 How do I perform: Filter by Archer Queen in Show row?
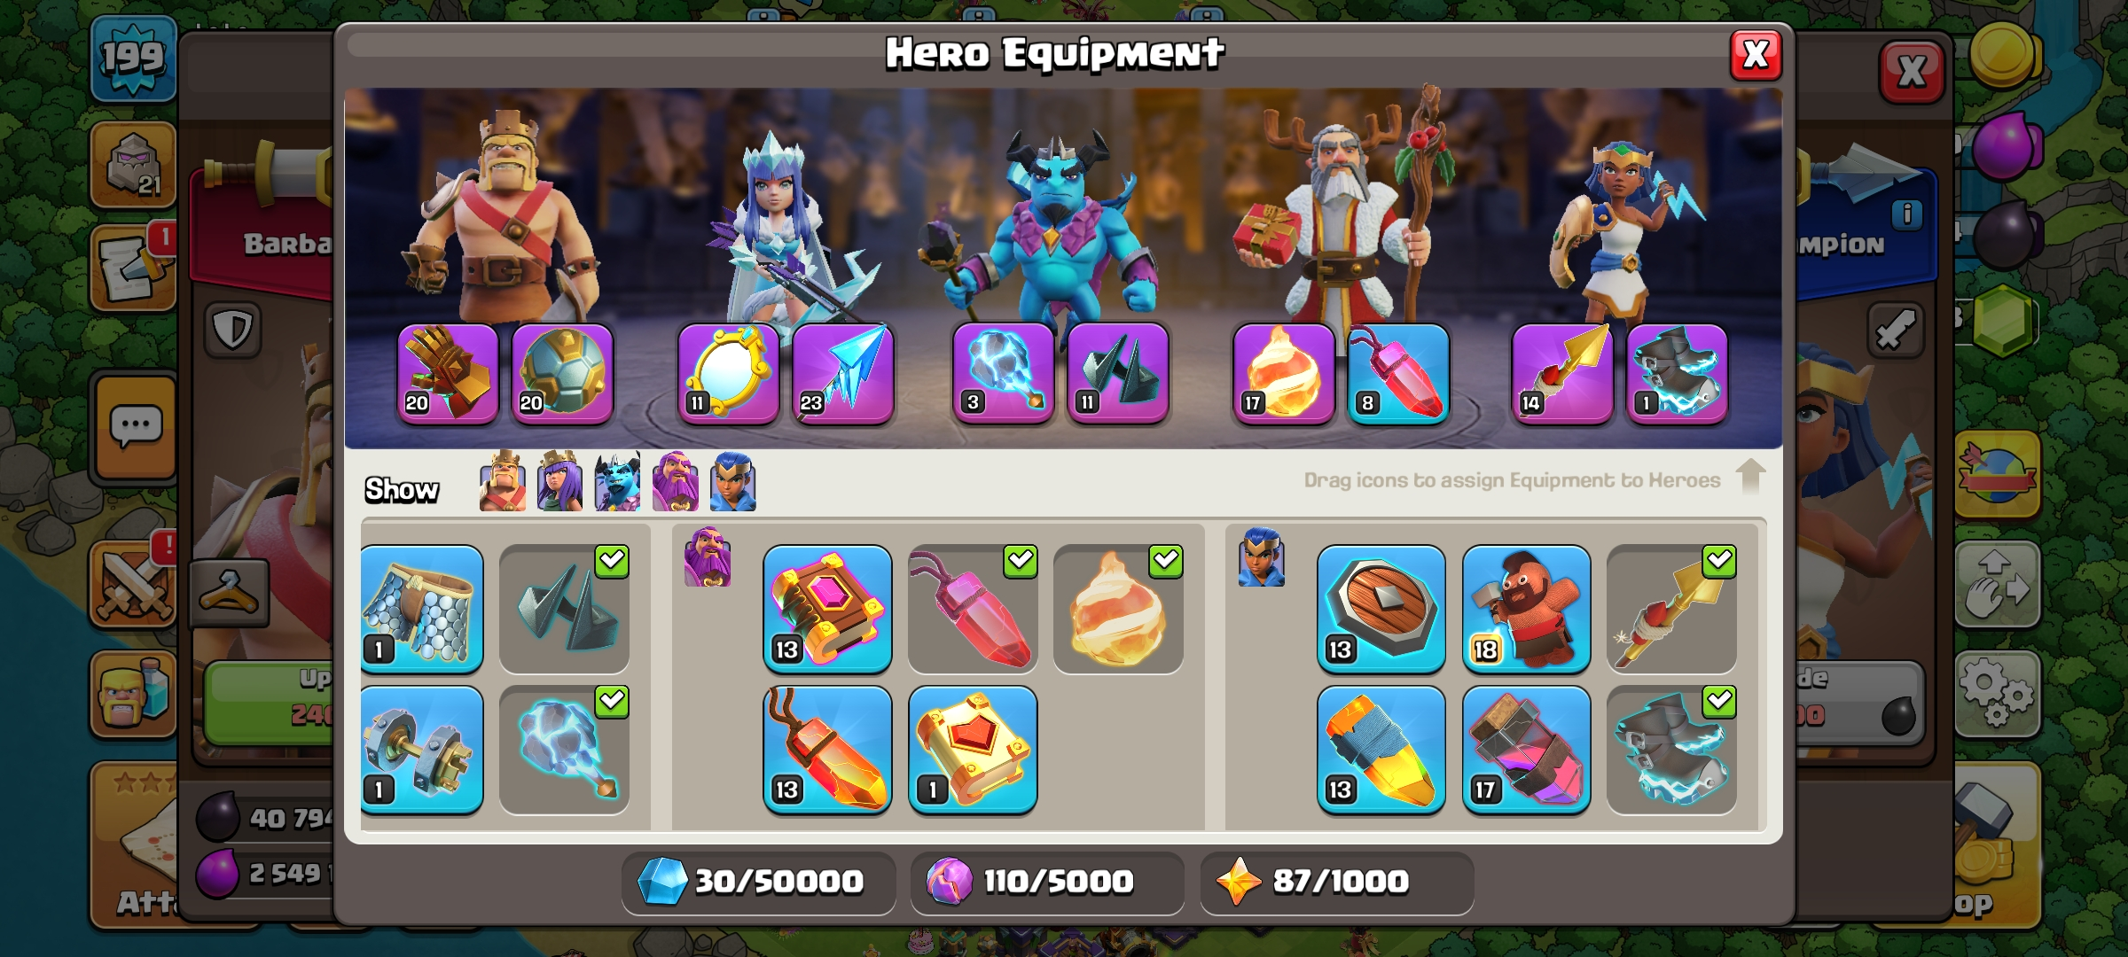click(560, 481)
